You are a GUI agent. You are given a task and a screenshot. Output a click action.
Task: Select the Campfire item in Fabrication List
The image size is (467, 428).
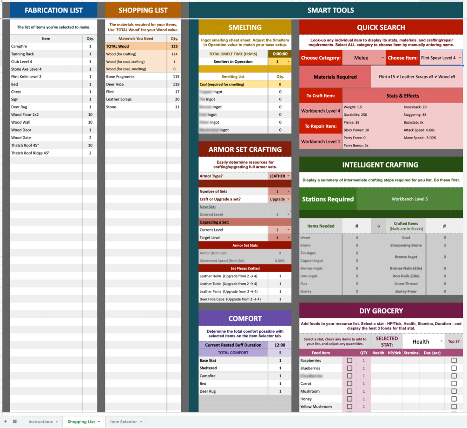[46, 46]
